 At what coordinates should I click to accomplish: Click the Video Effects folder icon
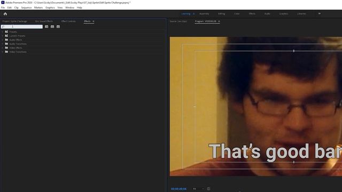coord(6,47)
